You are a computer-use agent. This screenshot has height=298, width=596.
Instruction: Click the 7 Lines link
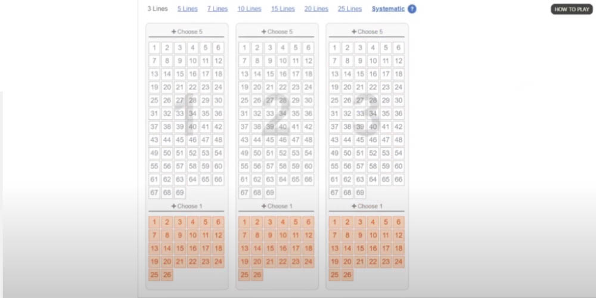(218, 9)
